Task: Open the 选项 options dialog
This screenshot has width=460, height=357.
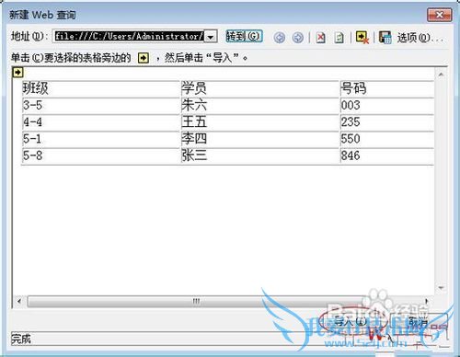Action: coord(420,38)
